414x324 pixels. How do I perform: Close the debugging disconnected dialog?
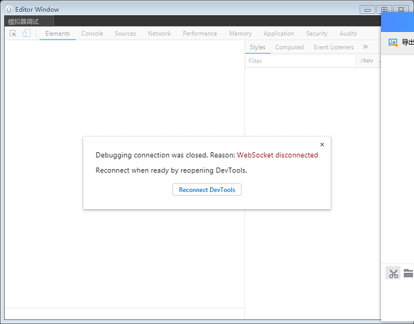click(x=322, y=145)
